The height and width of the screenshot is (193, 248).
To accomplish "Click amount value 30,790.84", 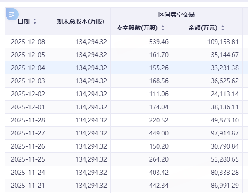I will point(225,146).
